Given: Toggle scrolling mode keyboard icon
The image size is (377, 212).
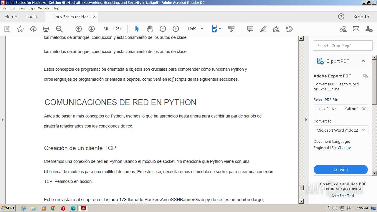Looking at the screenshot, I should [x=231, y=29].
